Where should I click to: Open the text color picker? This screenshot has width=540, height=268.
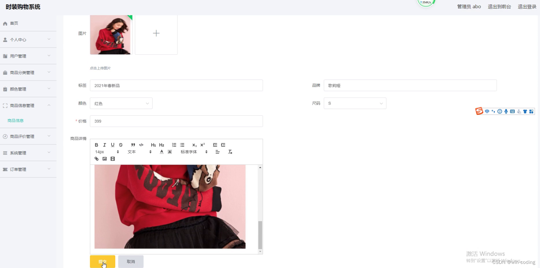pos(162,152)
